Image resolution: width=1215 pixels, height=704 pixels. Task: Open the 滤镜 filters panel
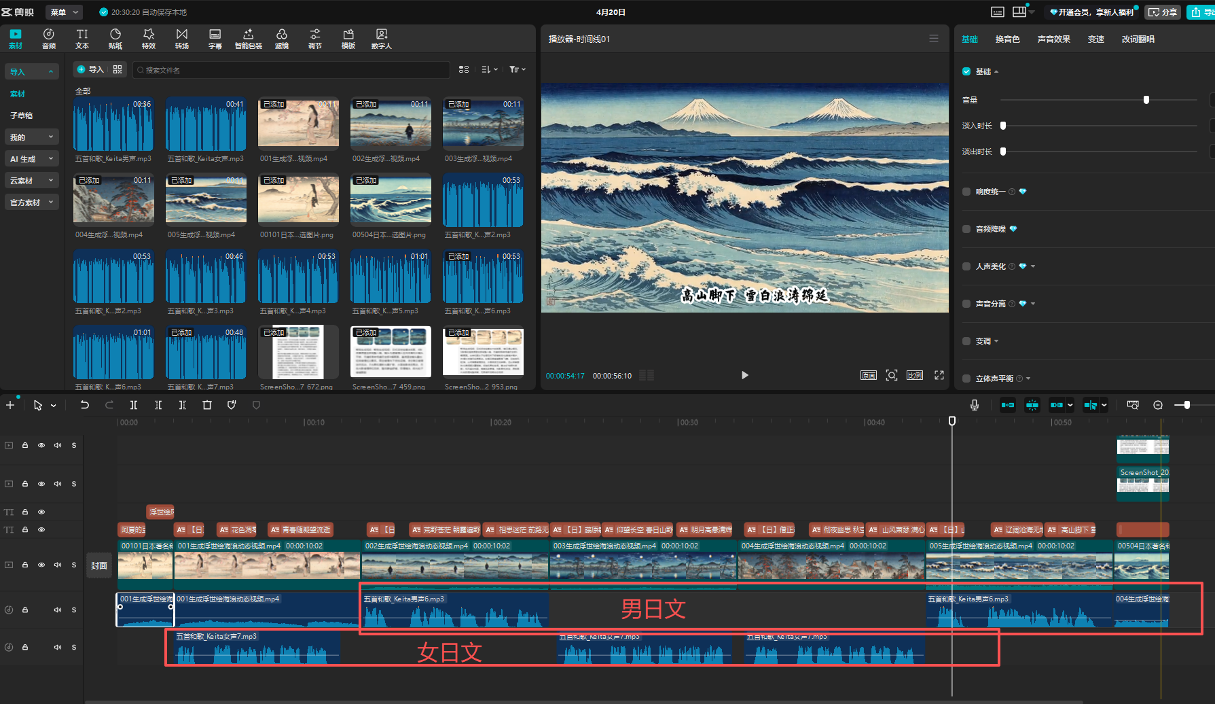[x=282, y=38]
